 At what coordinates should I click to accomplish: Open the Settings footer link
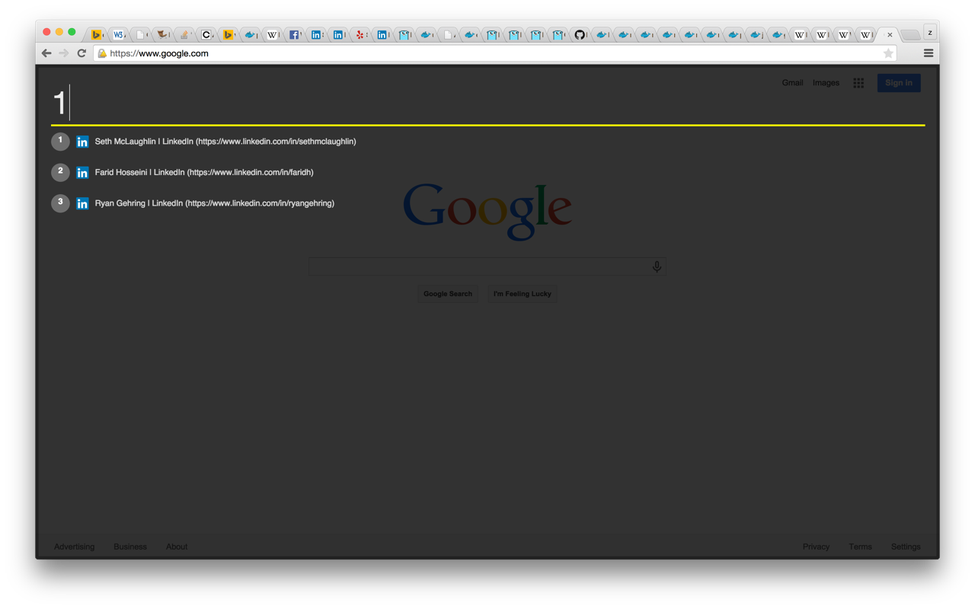[906, 547]
